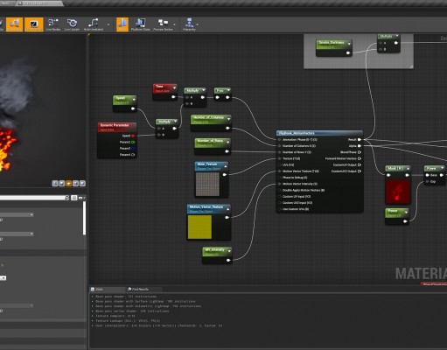Image resolution: width=447 pixels, height=350 pixels.
Task: Collapse the Mask node preview arrow
Action: pyautogui.click(x=408, y=169)
